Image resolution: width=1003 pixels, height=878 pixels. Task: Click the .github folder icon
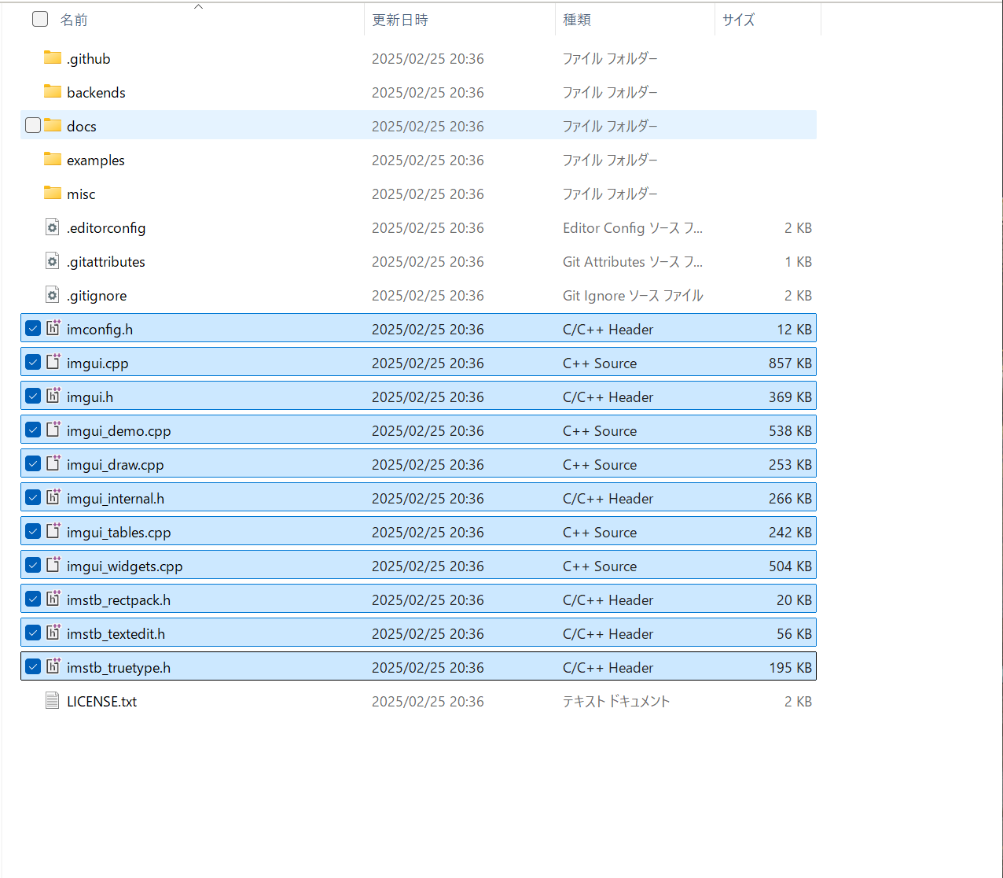point(53,57)
